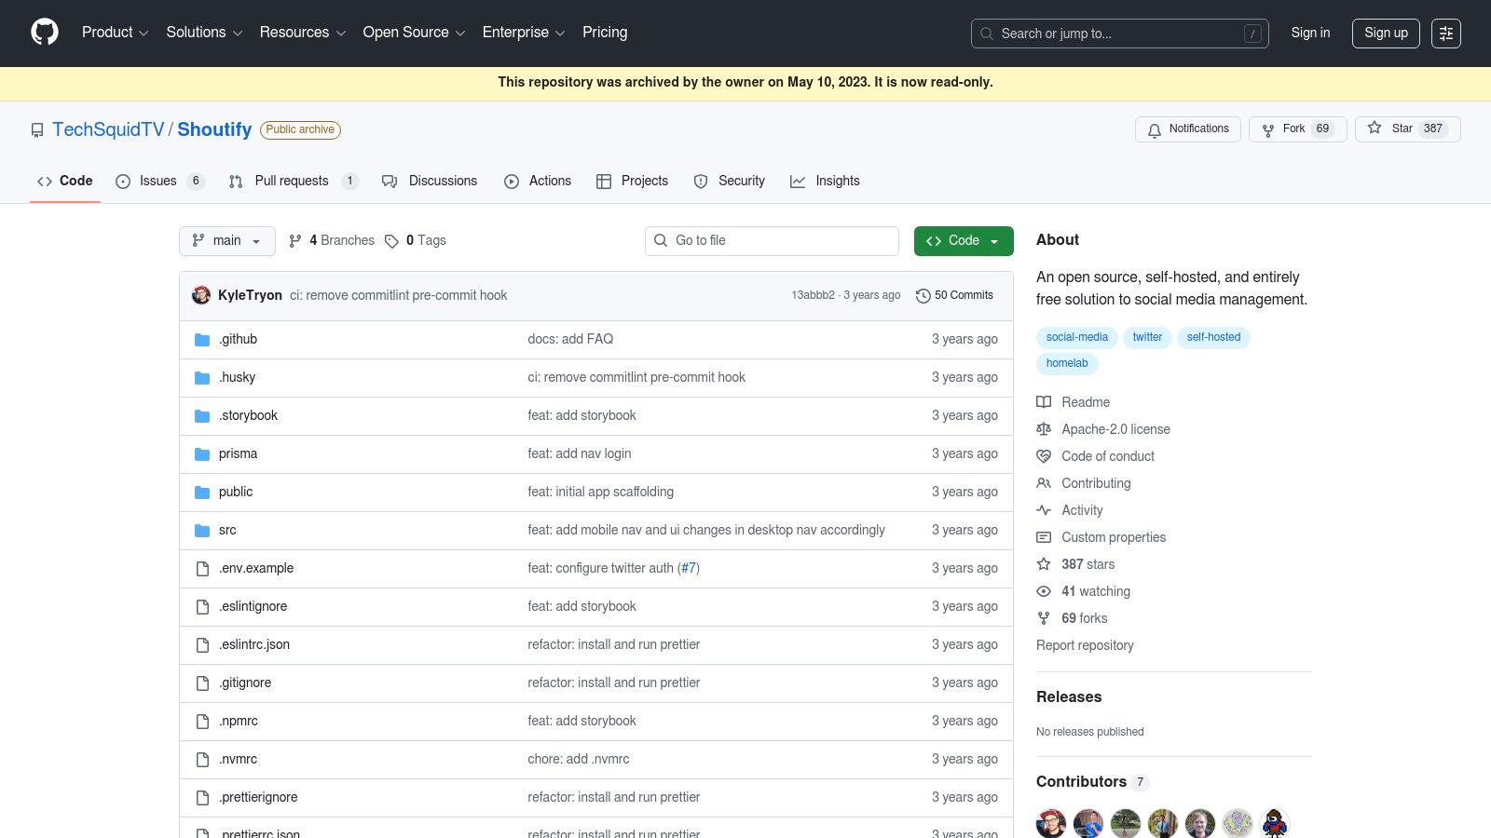Open the command palette icon button

click(x=1446, y=34)
